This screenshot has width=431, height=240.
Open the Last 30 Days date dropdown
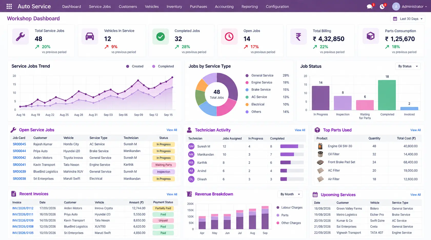click(x=408, y=19)
